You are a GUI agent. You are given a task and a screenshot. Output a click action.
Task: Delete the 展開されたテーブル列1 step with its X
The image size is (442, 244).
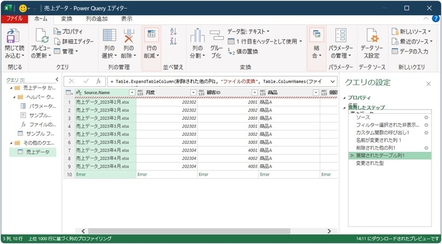[352, 156]
